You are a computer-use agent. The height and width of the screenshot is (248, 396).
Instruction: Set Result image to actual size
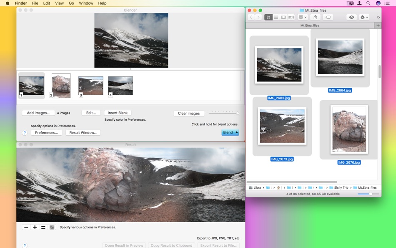coord(43,227)
